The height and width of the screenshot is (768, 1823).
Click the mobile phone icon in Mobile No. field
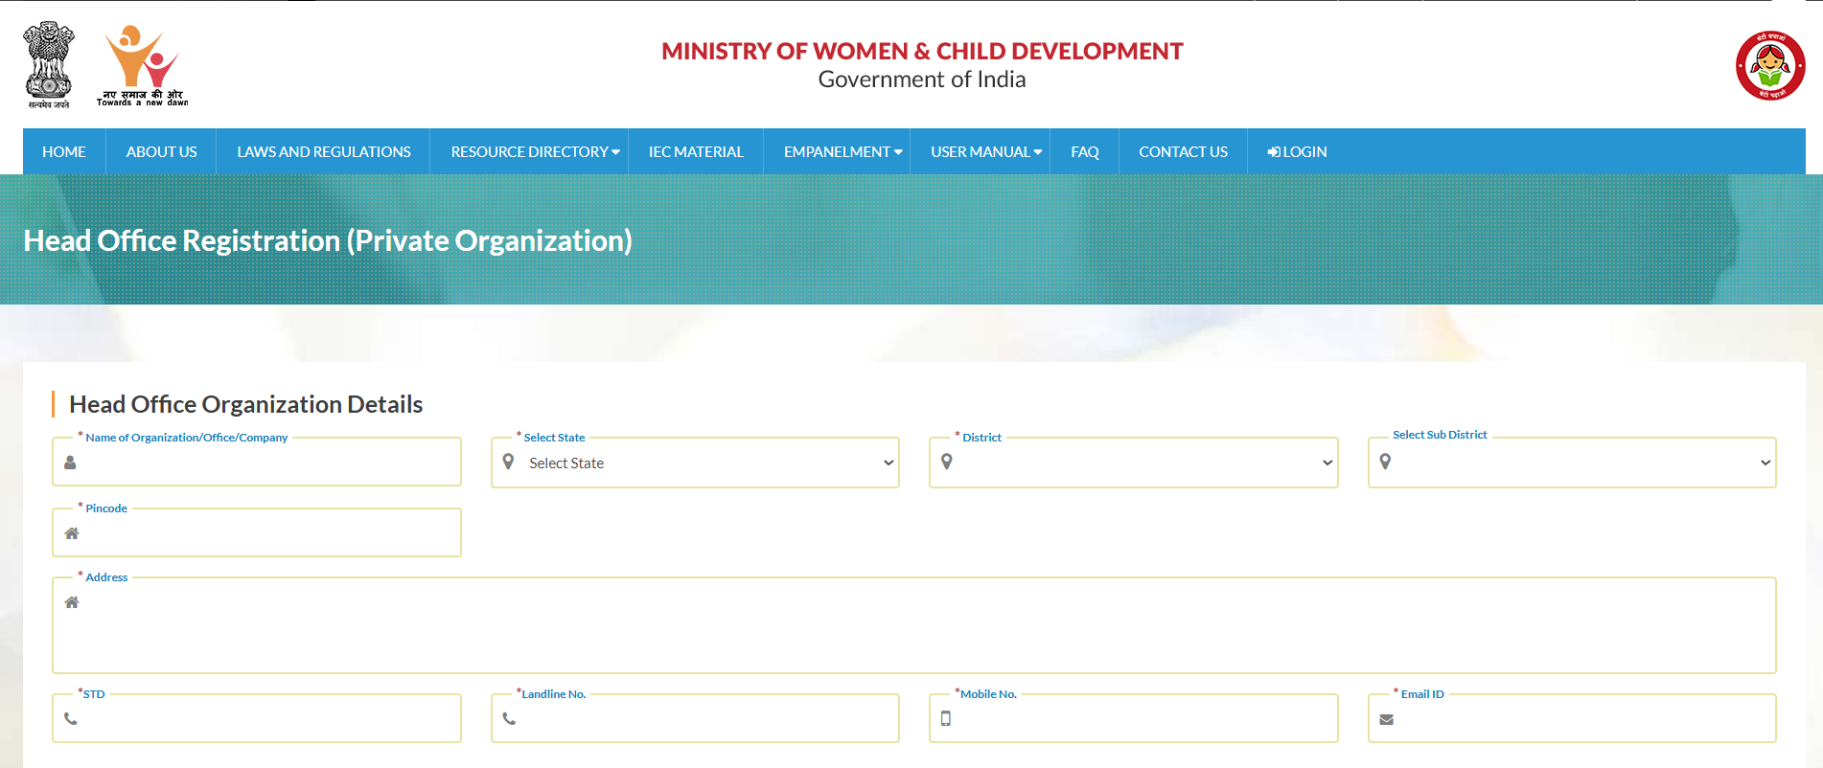click(946, 719)
